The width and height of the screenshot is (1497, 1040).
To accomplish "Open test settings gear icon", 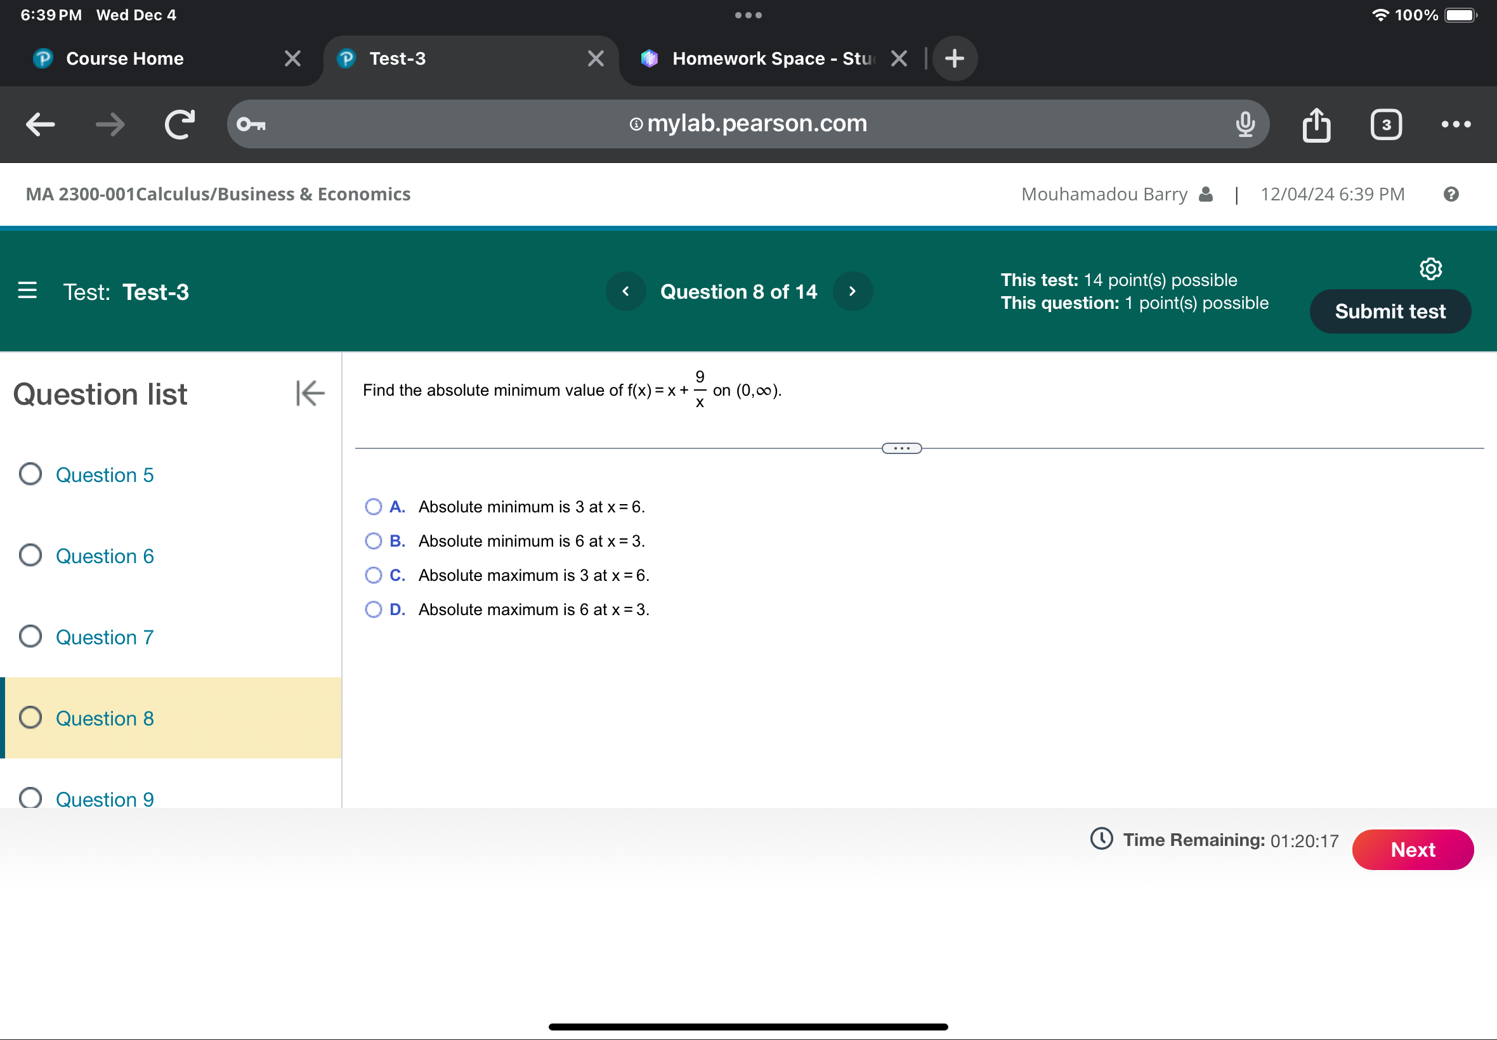I will pyautogui.click(x=1430, y=268).
